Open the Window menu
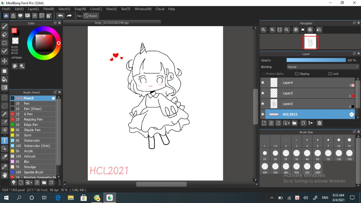 (143, 9)
